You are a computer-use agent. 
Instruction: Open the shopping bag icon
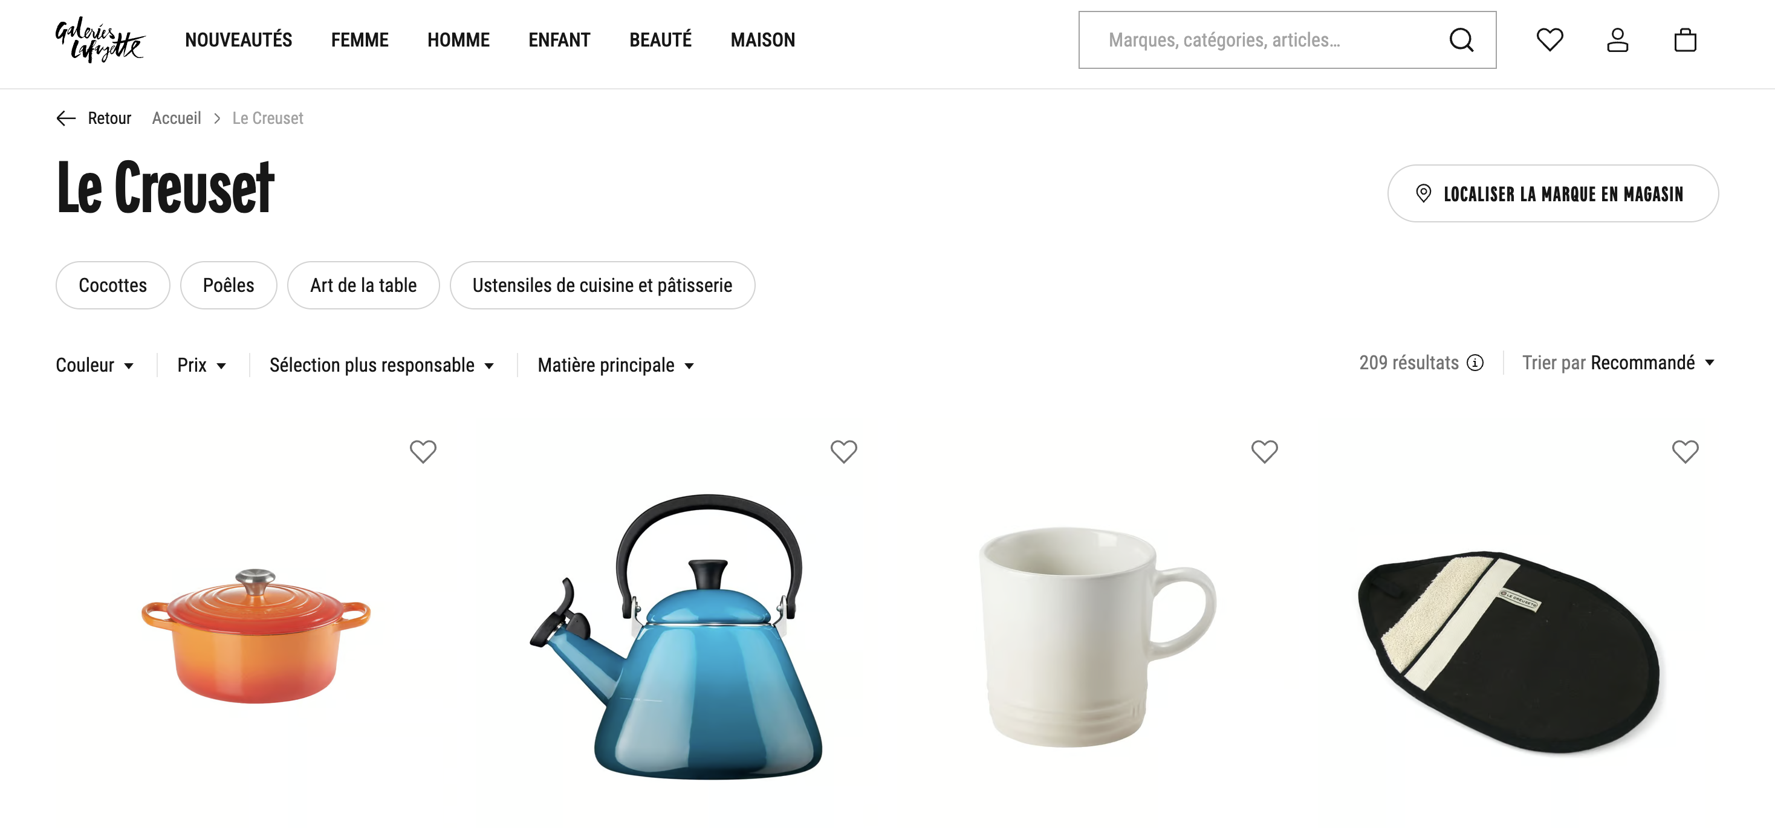tap(1685, 40)
